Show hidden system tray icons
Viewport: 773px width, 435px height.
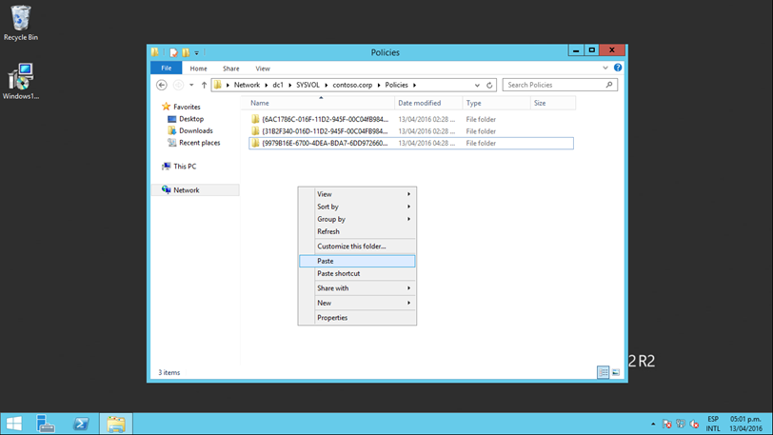click(x=653, y=424)
